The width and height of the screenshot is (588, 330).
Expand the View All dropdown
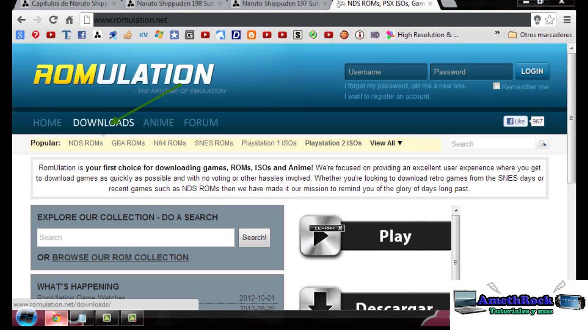click(386, 143)
